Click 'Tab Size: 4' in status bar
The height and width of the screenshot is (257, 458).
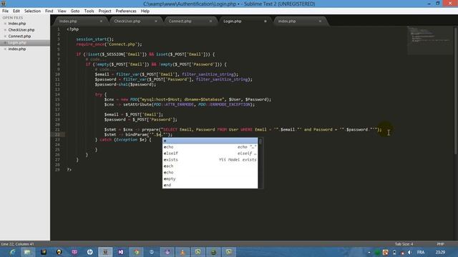click(404, 244)
